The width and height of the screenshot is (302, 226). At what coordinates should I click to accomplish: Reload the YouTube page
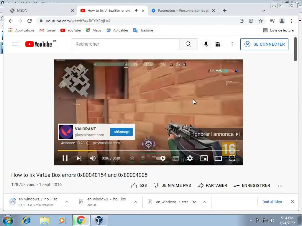pyautogui.click(x=29, y=21)
